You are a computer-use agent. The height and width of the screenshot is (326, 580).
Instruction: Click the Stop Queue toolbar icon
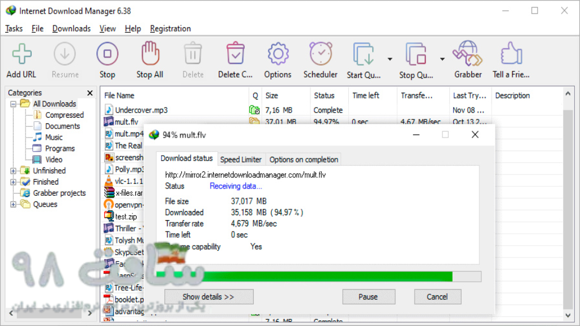point(416,54)
